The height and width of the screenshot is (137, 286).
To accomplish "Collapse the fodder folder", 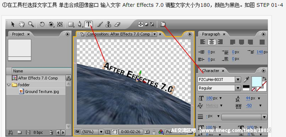I will coord(8,85).
